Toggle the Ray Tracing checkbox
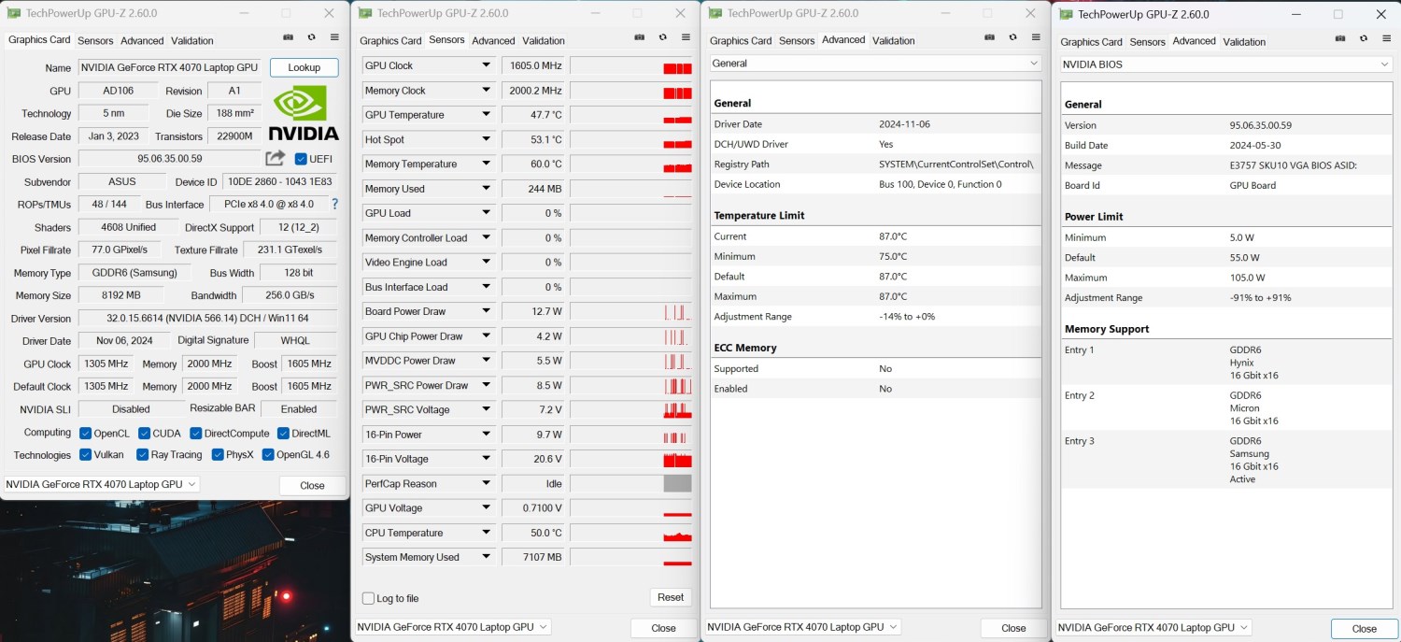The height and width of the screenshot is (642, 1401). coord(143,455)
